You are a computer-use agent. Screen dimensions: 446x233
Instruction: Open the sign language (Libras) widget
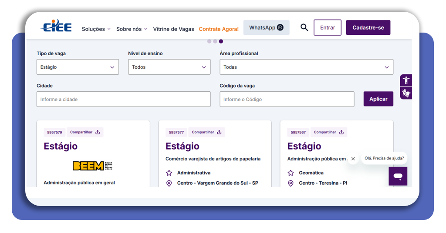406,93
